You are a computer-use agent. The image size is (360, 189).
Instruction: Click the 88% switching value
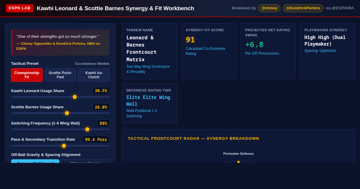(x=103, y=123)
